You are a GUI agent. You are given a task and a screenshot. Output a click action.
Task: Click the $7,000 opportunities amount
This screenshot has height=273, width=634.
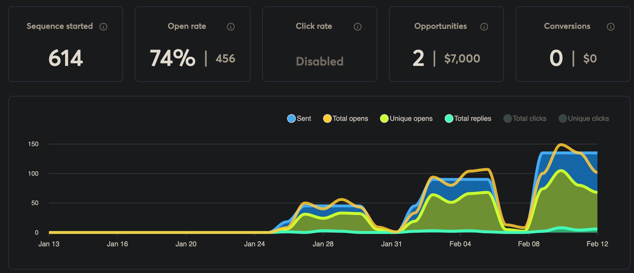[x=462, y=59]
